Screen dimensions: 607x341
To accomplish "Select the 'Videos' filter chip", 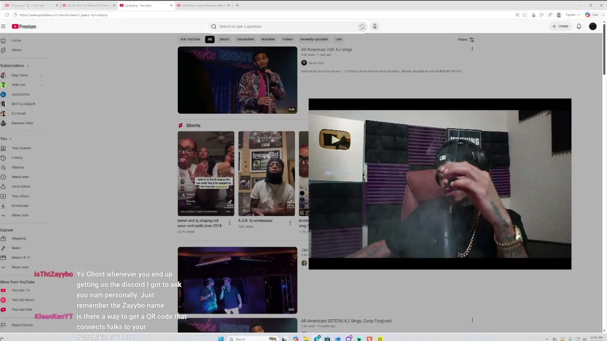I will (x=287, y=39).
